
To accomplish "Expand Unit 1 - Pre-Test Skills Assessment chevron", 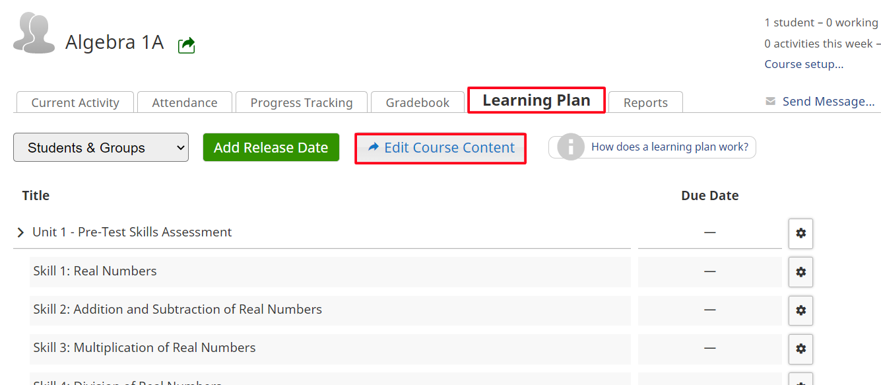I will click(x=20, y=232).
